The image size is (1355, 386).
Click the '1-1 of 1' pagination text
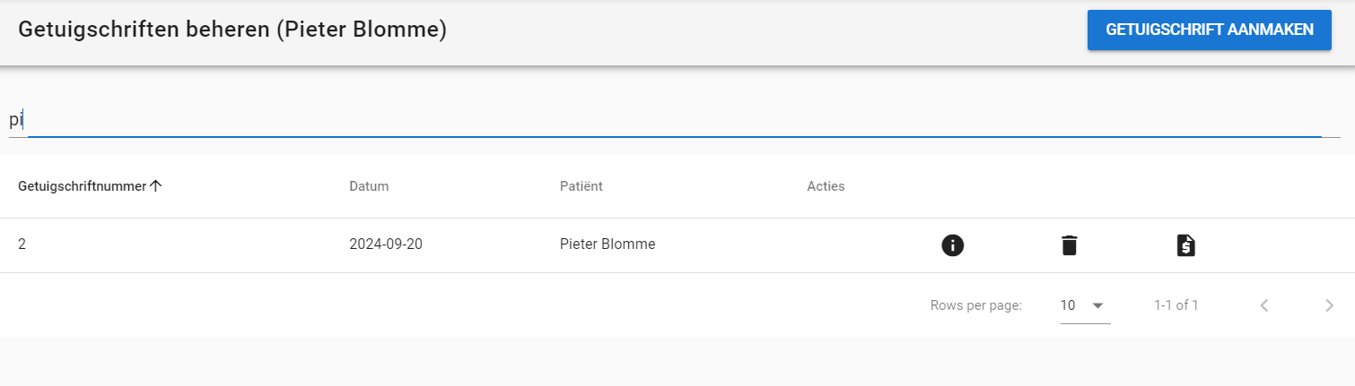click(1176, 305)
